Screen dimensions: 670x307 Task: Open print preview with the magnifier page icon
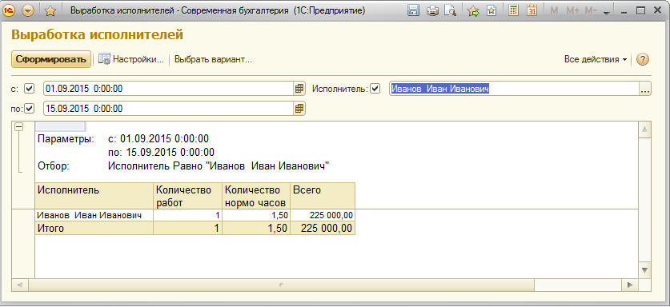point(451,11)
